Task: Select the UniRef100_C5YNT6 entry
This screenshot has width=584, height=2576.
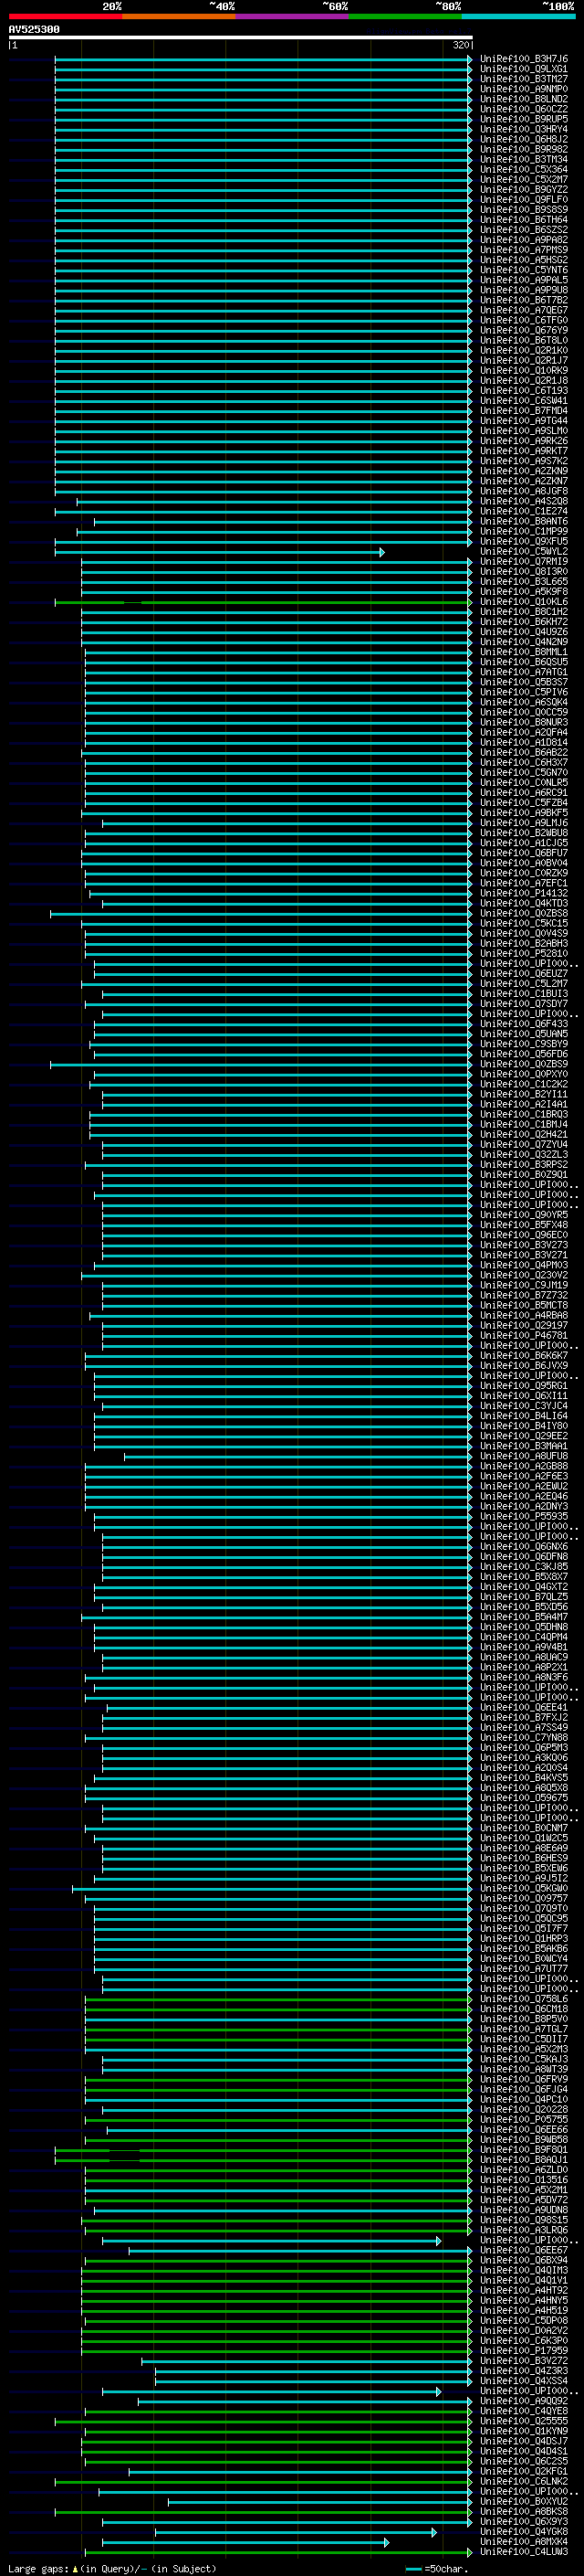Action: coord(524,270)
